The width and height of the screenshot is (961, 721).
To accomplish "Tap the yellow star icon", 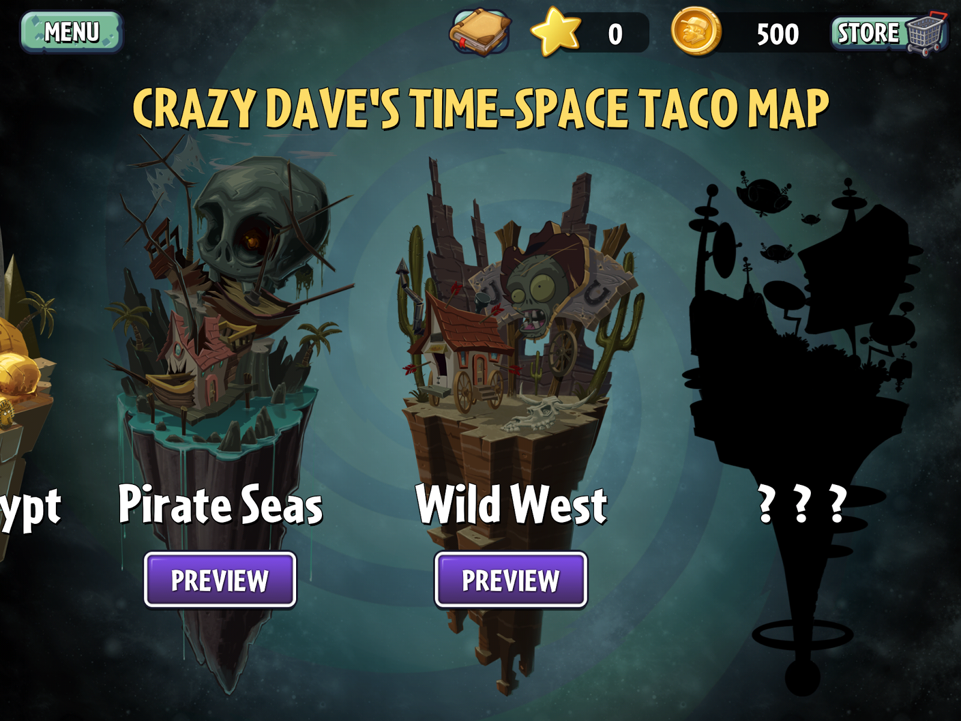I will (556, 32).
